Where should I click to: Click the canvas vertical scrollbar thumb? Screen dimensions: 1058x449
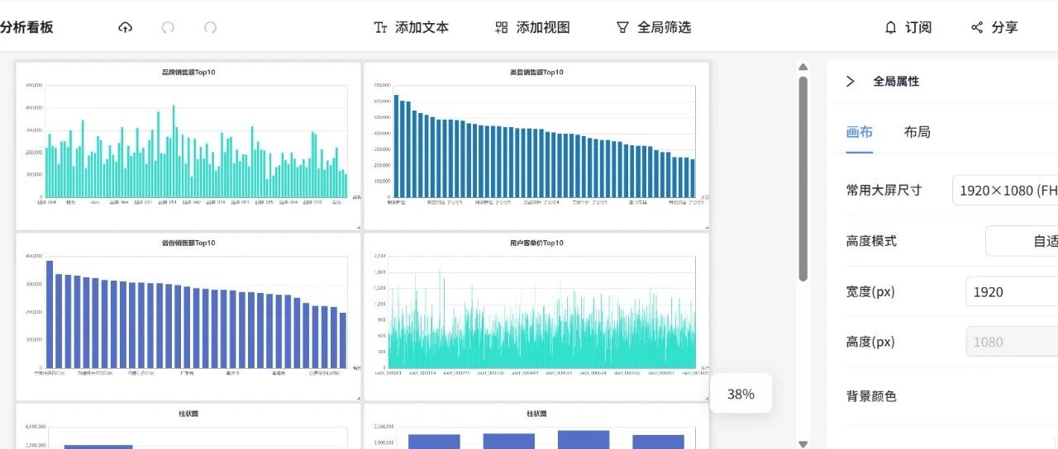tap(803, 178)
